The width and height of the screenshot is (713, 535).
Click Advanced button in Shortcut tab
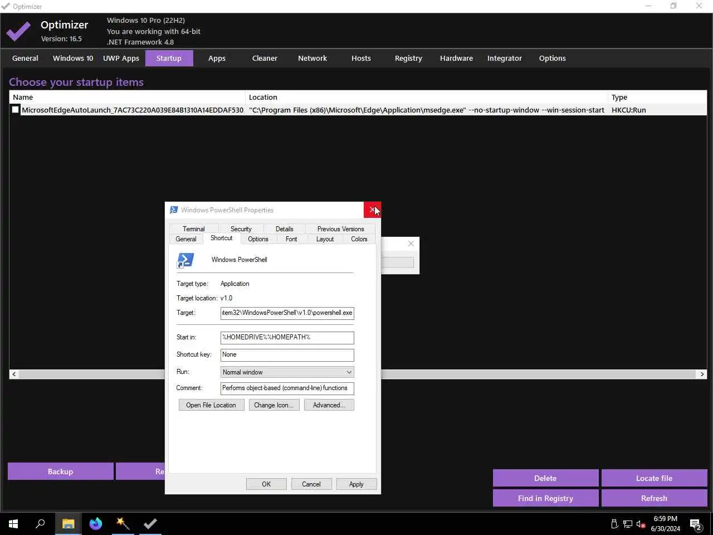[x=329, y=405]
